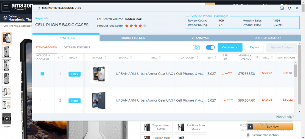
Task: Click the Need help? link
Action: pos(285,117)
